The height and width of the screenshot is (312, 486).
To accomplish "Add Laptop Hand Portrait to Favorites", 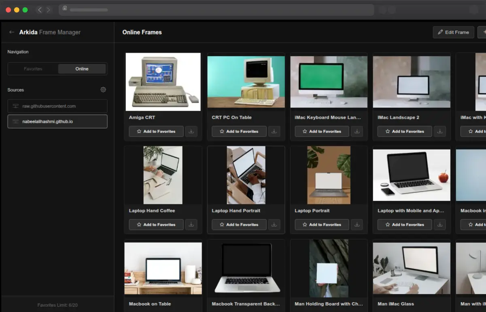I will pos(239,224).
